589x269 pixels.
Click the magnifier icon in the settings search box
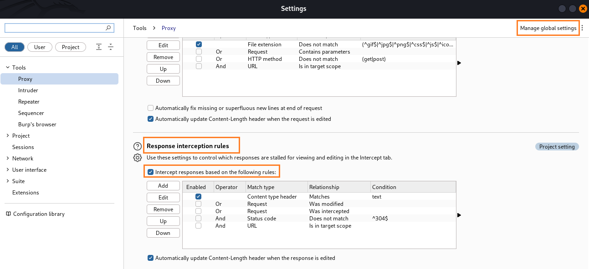(x=108, y=28)
